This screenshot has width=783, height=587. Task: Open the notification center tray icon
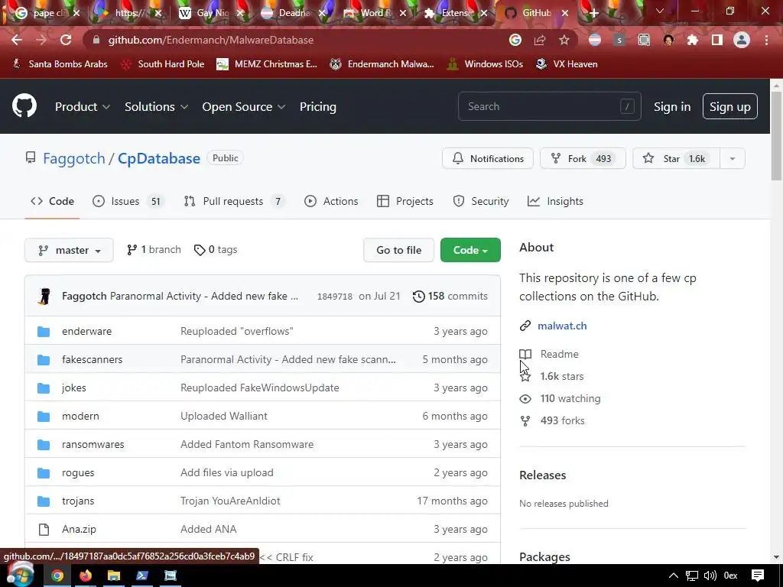click(x=758, y=576)
